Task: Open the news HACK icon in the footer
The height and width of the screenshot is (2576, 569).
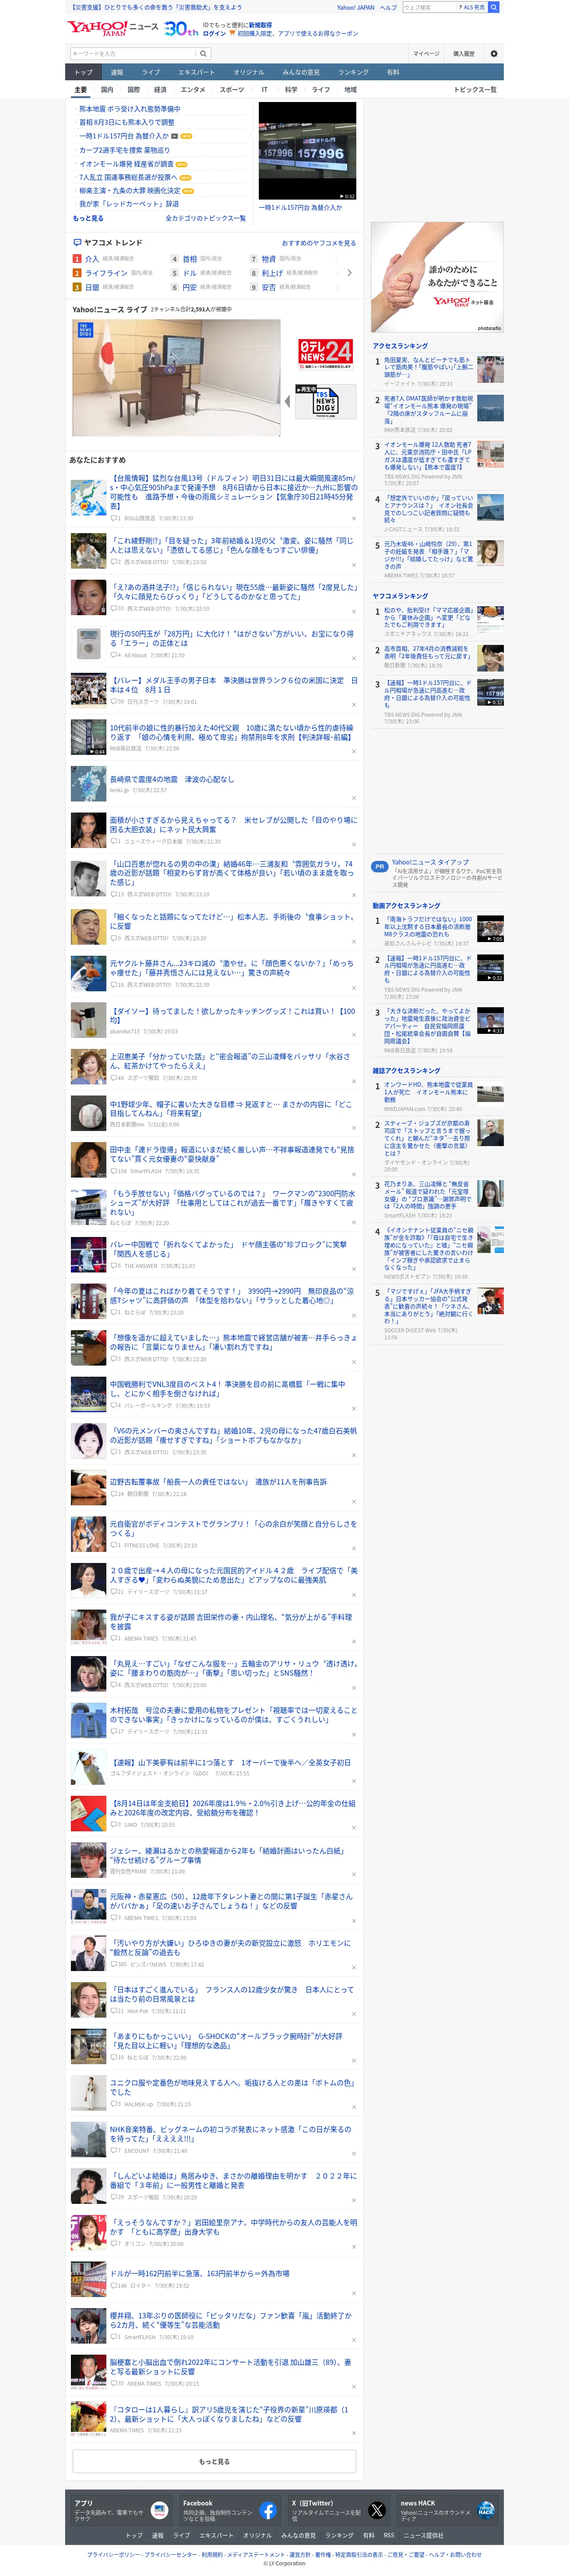Action: click(x=486, y=2511)
